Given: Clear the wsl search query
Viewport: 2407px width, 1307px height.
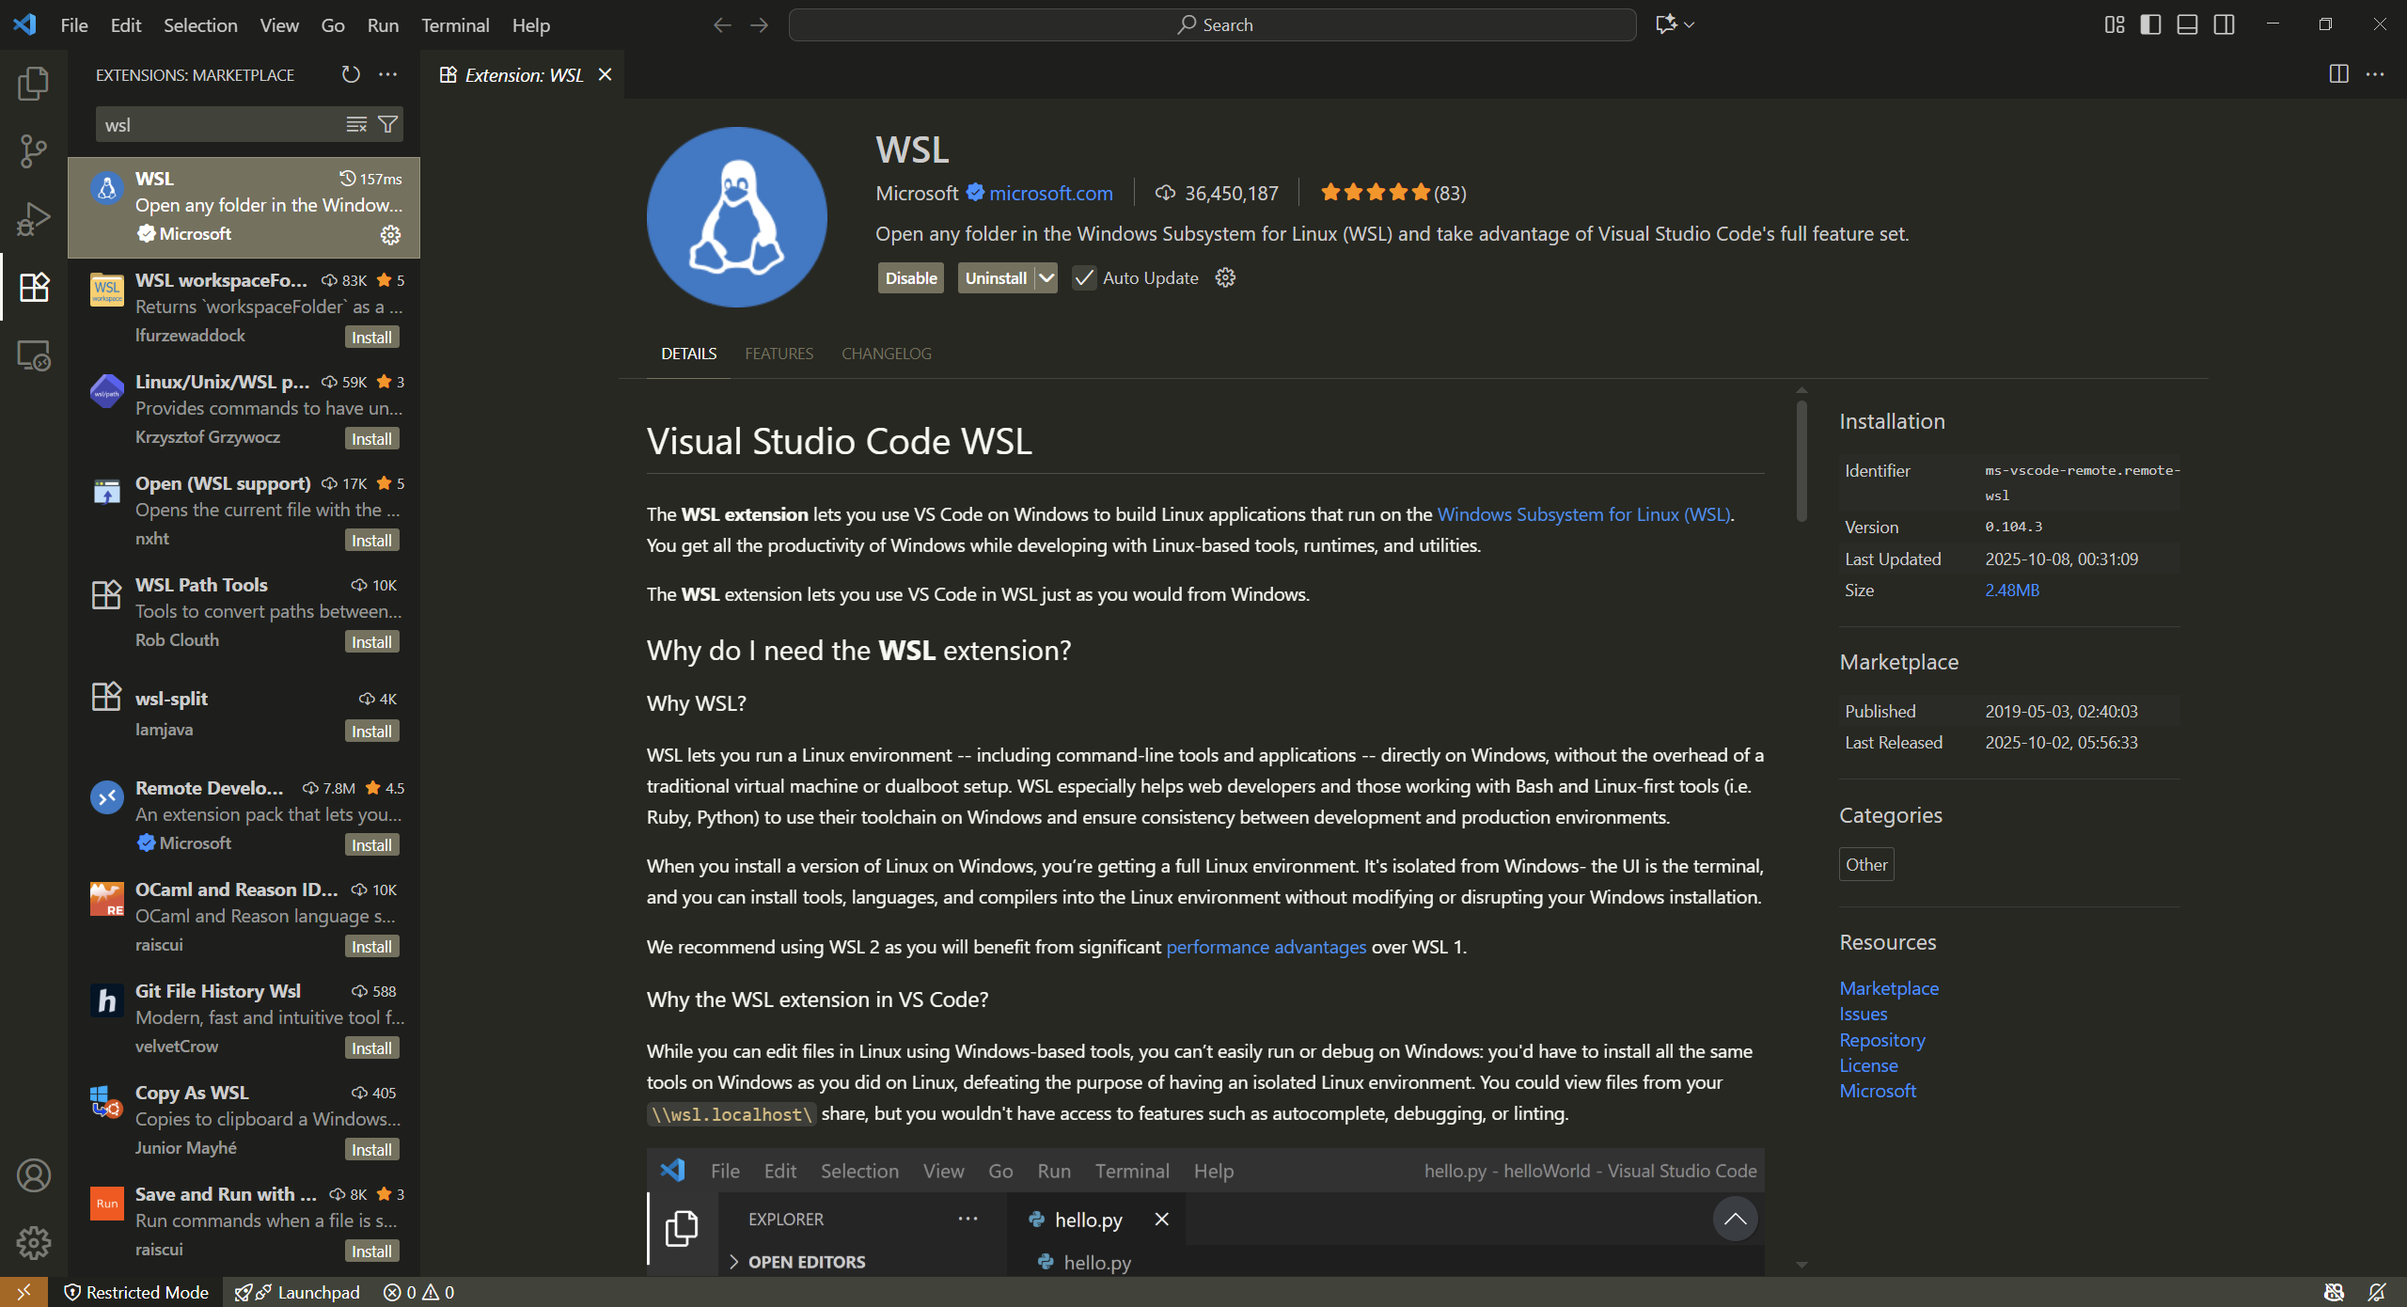Looking at the screenshot, I should click(x=355, y=123).
